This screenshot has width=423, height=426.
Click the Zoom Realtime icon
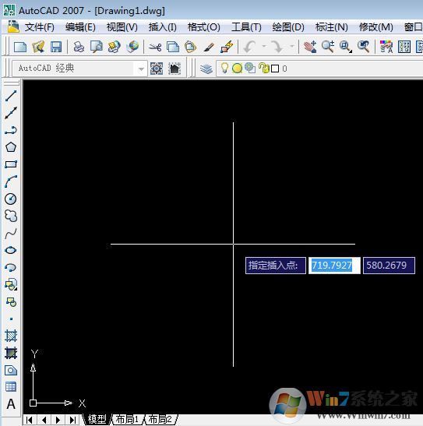(x=328, y=47)
